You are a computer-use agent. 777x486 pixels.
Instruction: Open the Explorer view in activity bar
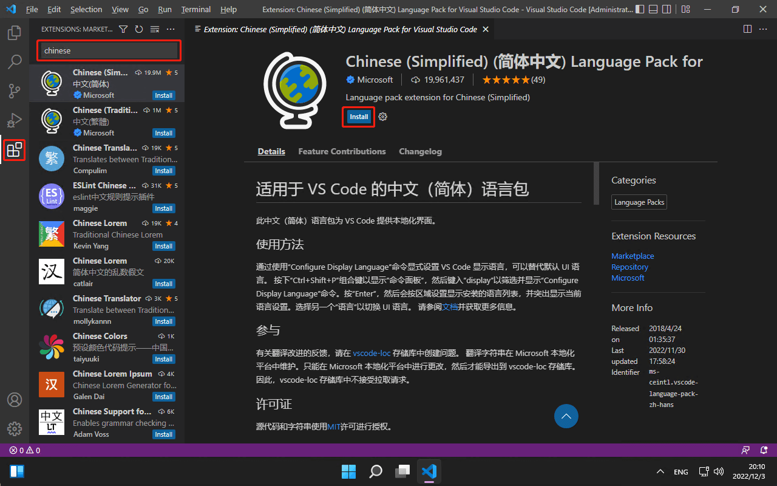pyautogui.click(x=15, y=33)
